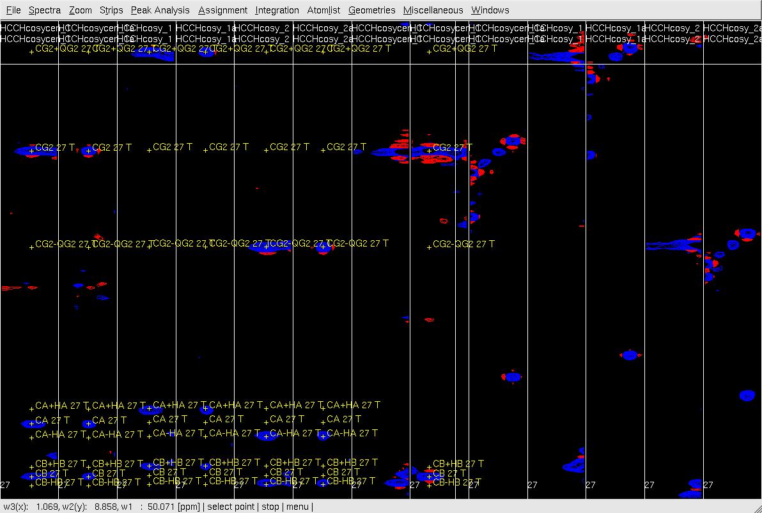Image resolution: width=762 pixels, height=513 pixels.
Task: Open the Integration menu
Action: point(277,10)
